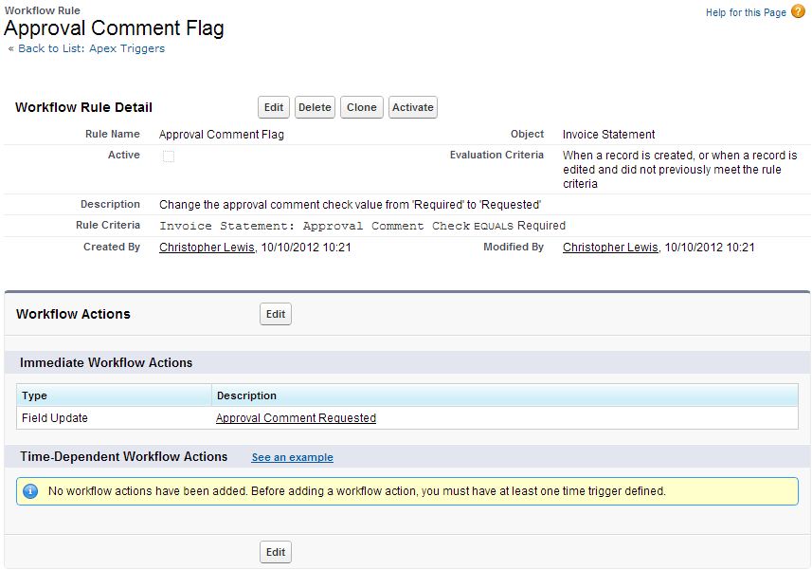This screenshot has height=570, width=812.
Task: Open the 'Approval Comment Requested' field update
Action: 294,417
